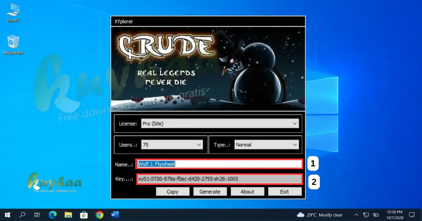The width and height of the screenshot is (422, 221).
Task: Click the Type..: label
Action: pos(222,145)
